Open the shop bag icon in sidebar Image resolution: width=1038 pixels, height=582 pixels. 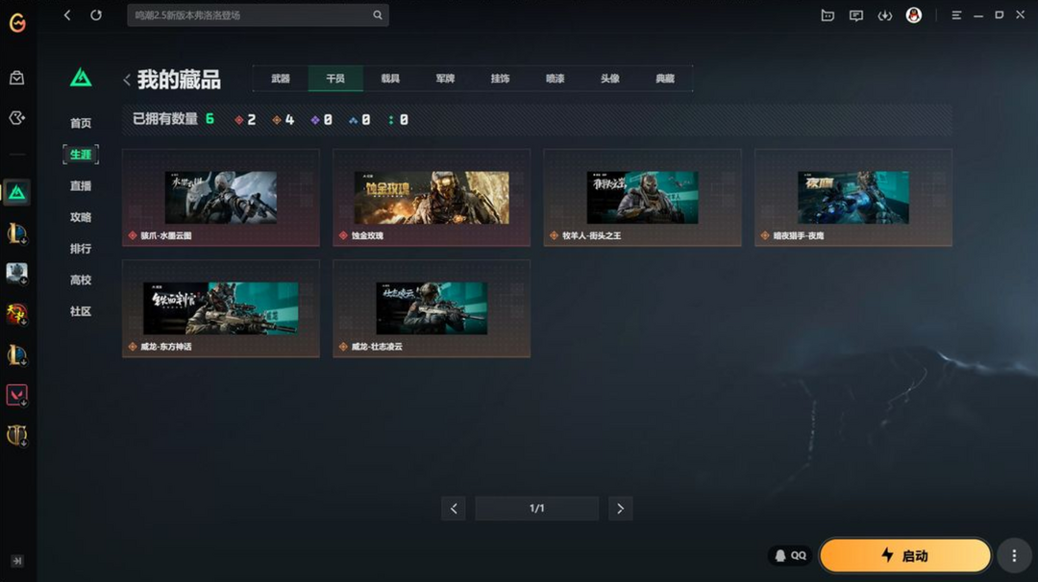[x=17, y=78]
